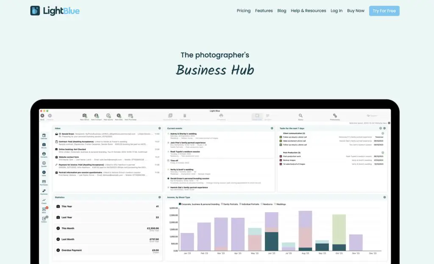
Task: Open Calendar in the sidebar
Action: (x=44, y=136)
